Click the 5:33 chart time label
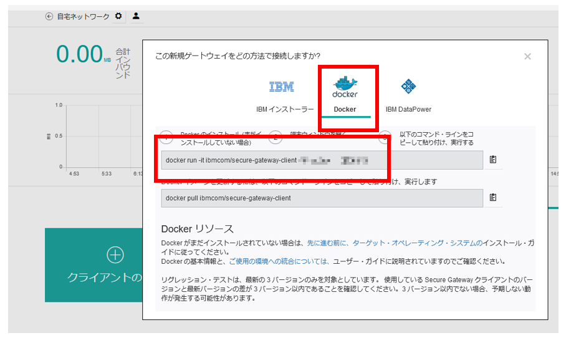This screenshot has width=561, height=338. [x=106, y=173]
